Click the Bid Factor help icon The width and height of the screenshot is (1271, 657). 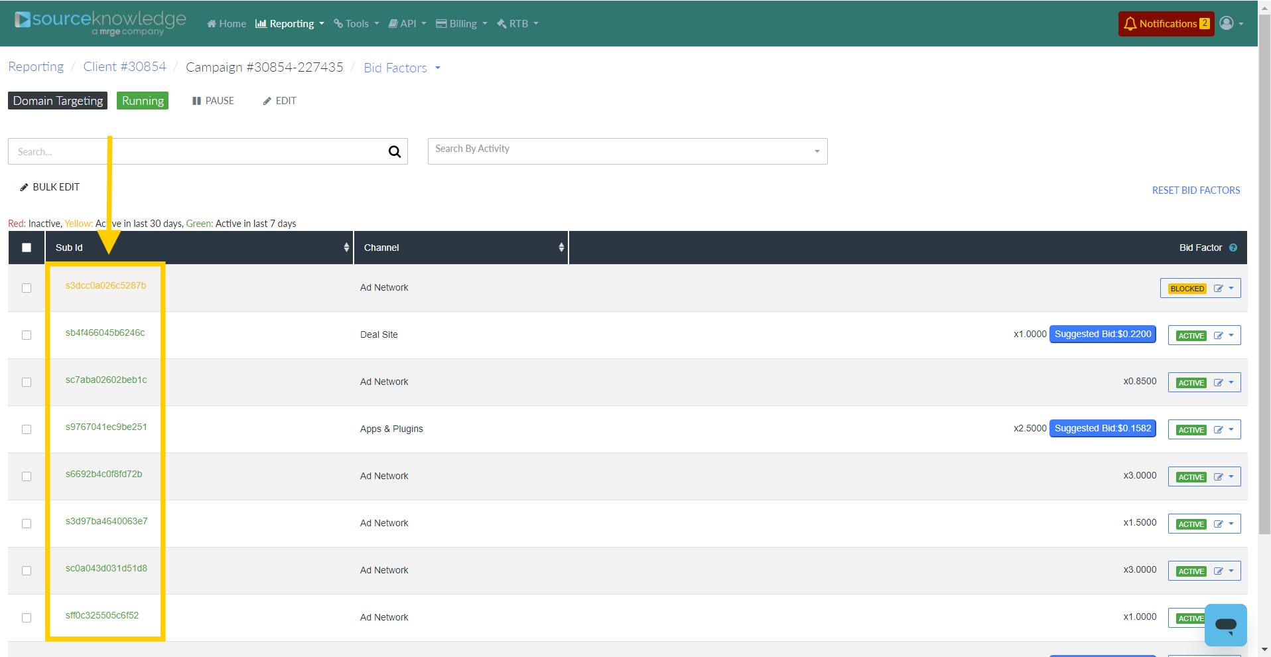(1233, 248)
